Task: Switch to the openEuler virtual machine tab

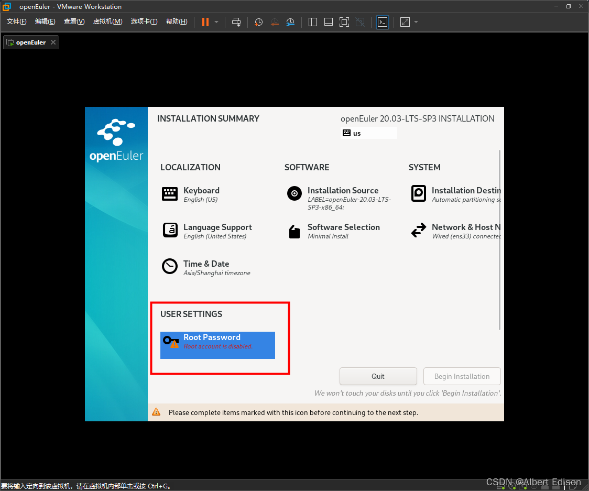Action: click(x=30, y=42)
